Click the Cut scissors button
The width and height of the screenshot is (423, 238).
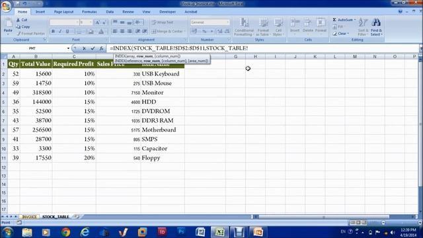(x=22, y=20)
